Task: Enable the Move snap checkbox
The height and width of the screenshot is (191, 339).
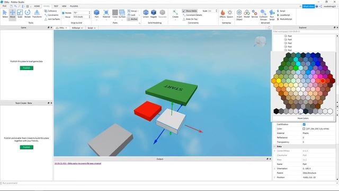Action: coord(63,17)
